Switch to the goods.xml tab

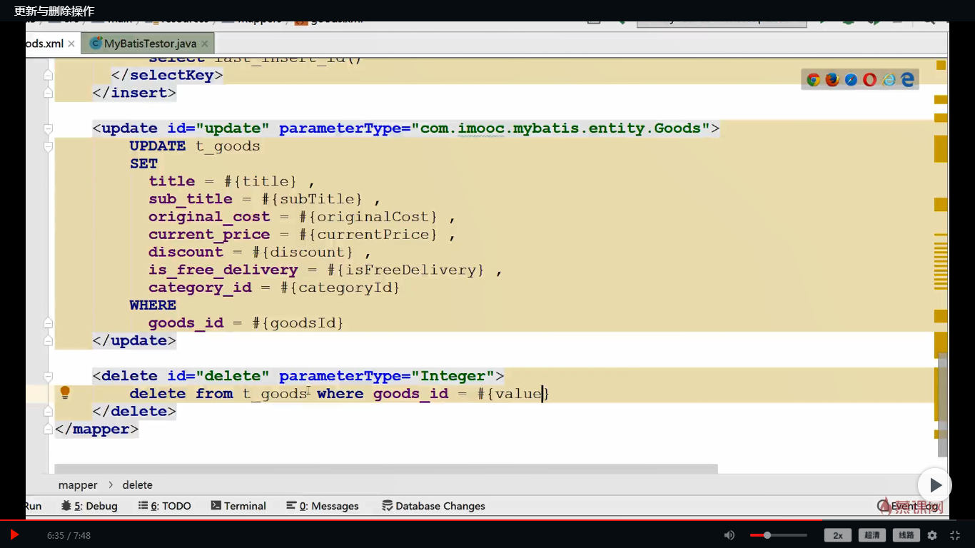click(44, 44)
